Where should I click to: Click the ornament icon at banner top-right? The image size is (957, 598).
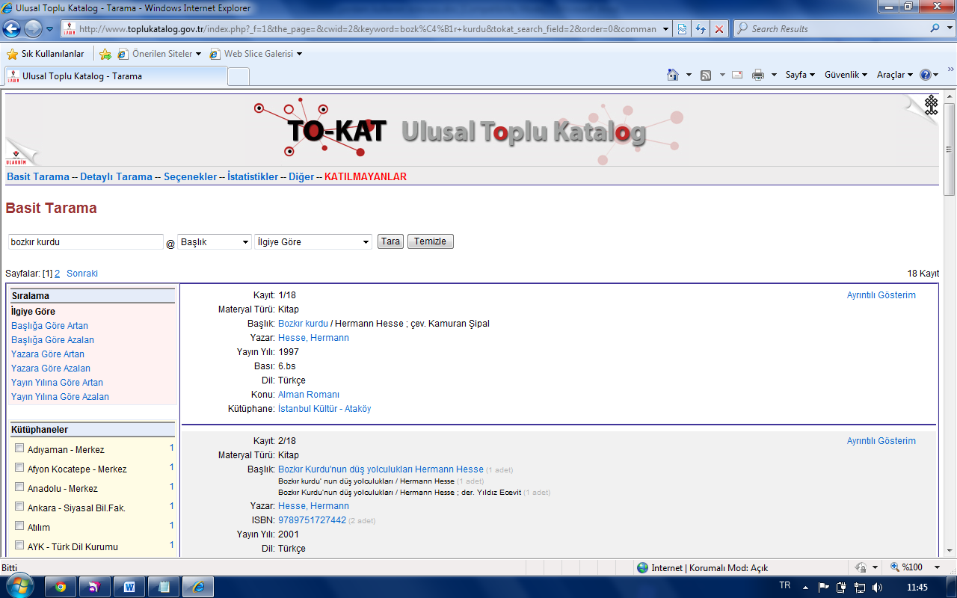point(931,105)
